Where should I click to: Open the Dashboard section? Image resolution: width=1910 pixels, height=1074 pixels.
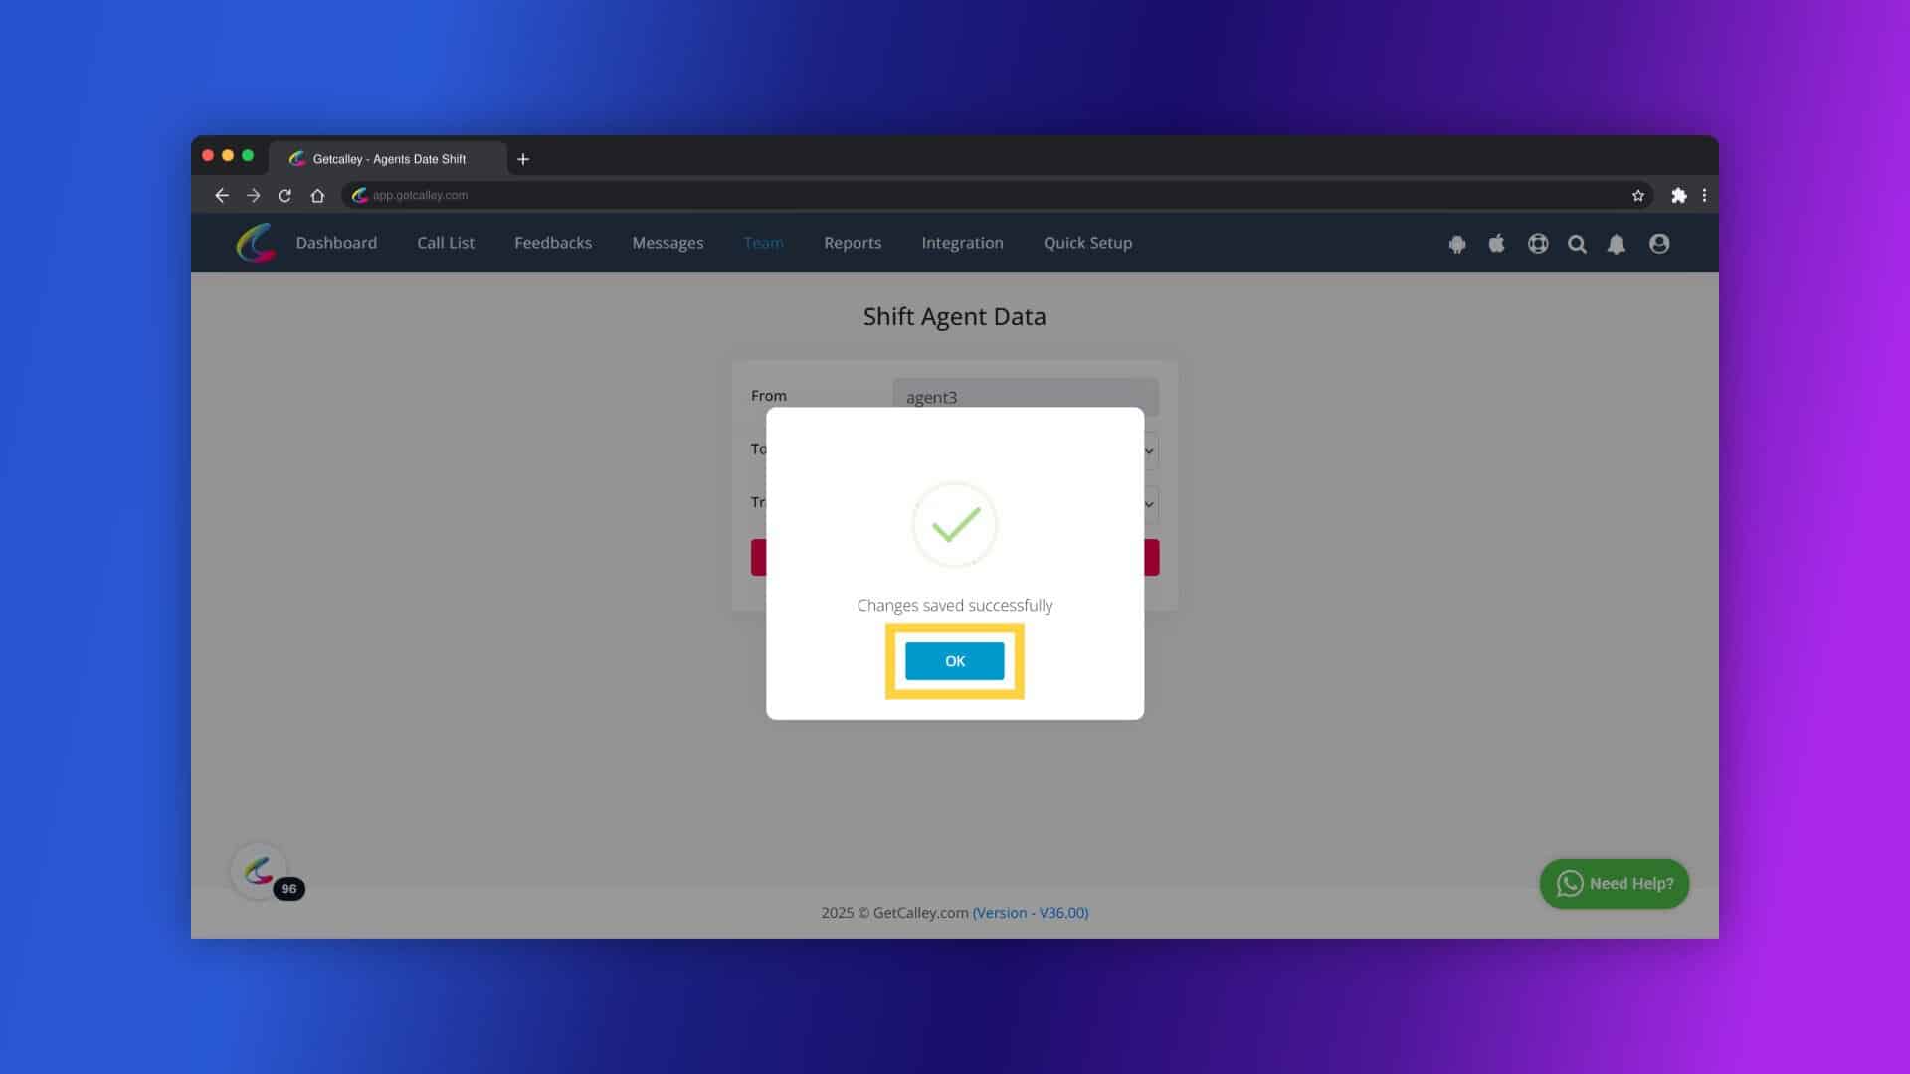point(336,242)
